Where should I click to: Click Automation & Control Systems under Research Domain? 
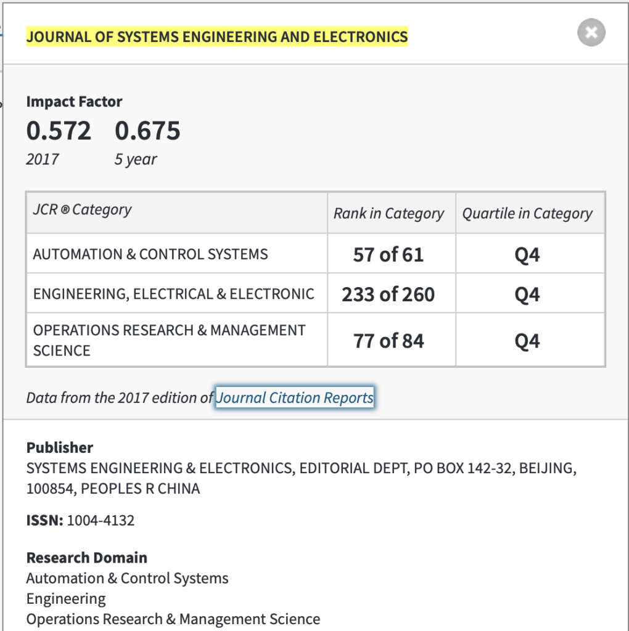127,579
